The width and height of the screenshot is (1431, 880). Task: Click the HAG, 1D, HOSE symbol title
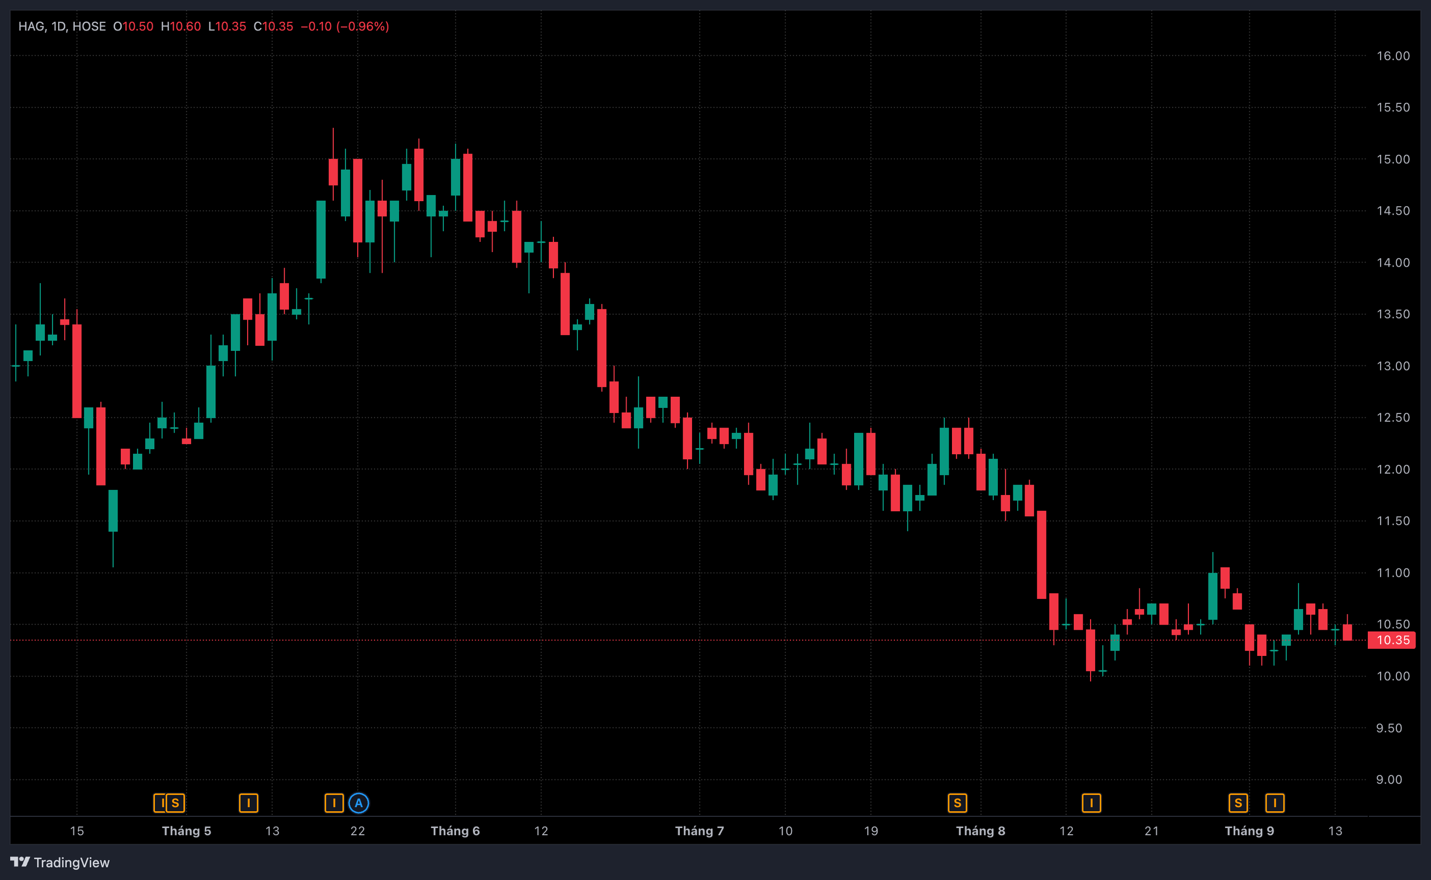62,26
